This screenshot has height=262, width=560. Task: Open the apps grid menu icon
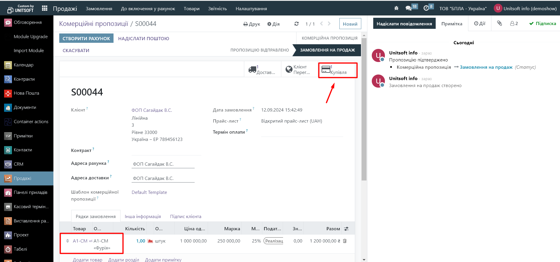click(x=45, y=8)
